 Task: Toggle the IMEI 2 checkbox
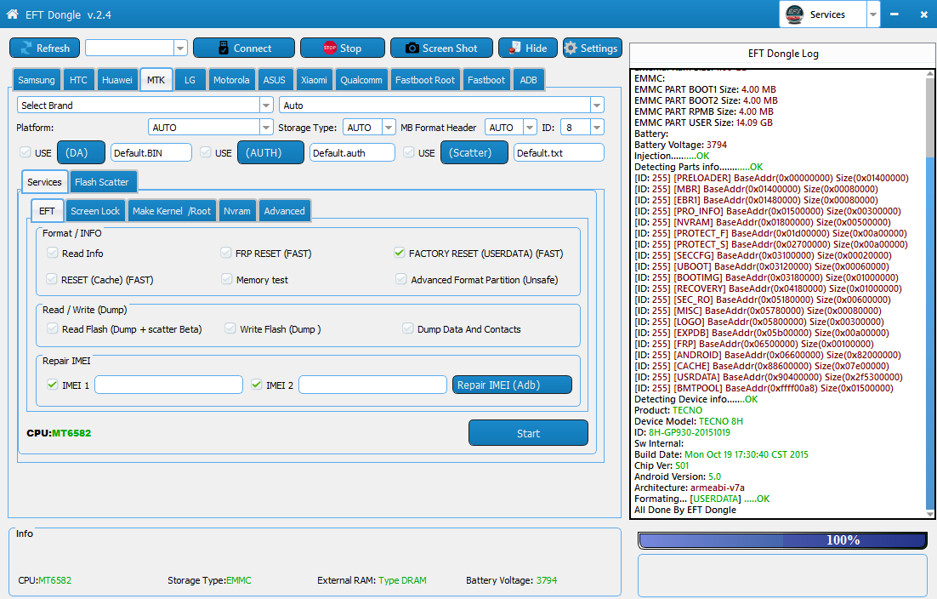[x=257, y=385]
